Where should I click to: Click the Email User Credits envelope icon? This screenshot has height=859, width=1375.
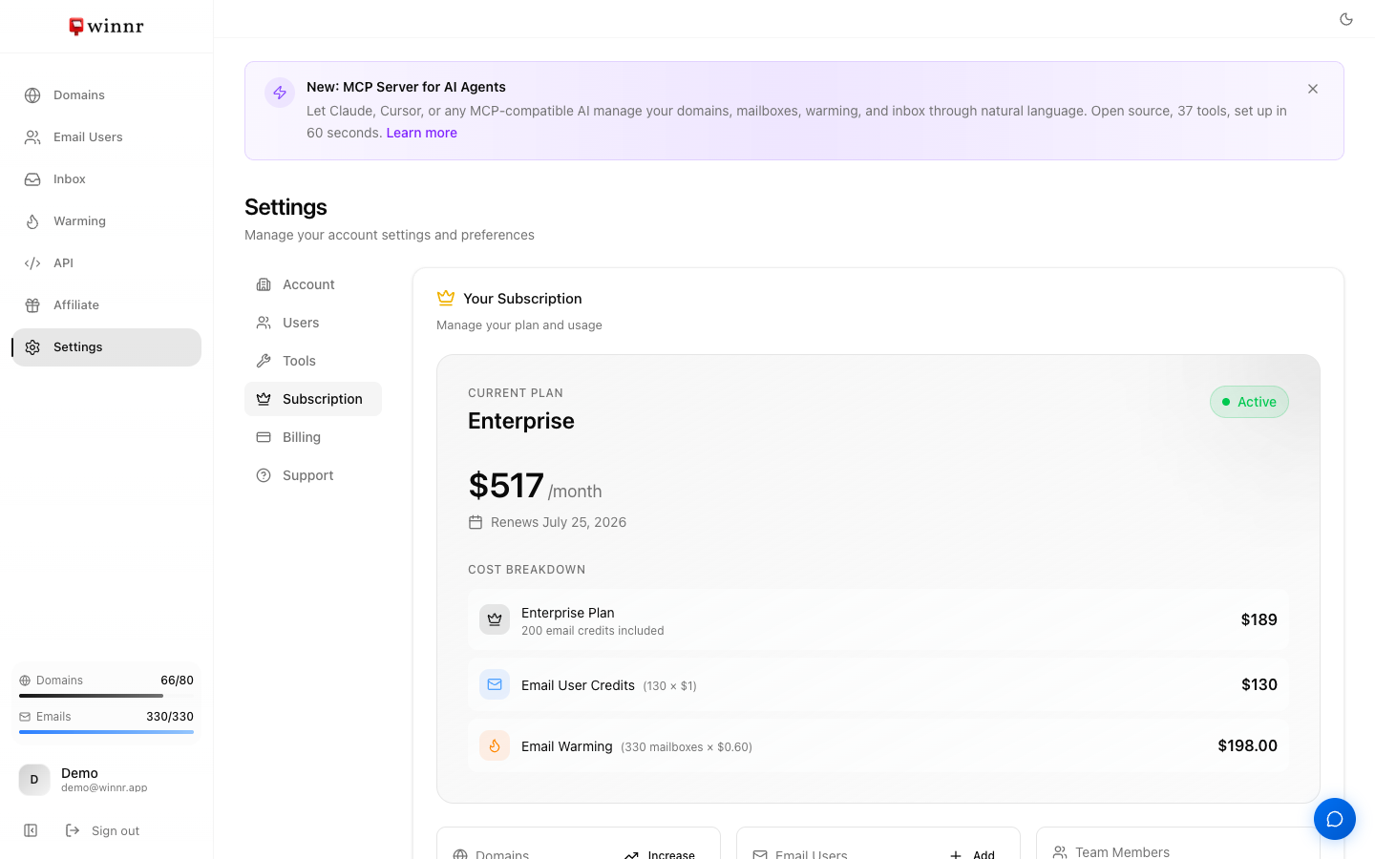[x=495, y=684]
